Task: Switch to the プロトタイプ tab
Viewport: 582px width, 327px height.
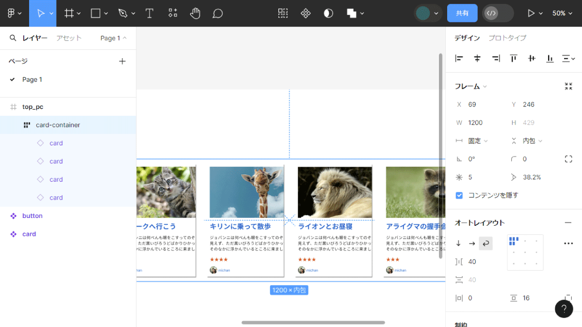Action: pos(507,38)
